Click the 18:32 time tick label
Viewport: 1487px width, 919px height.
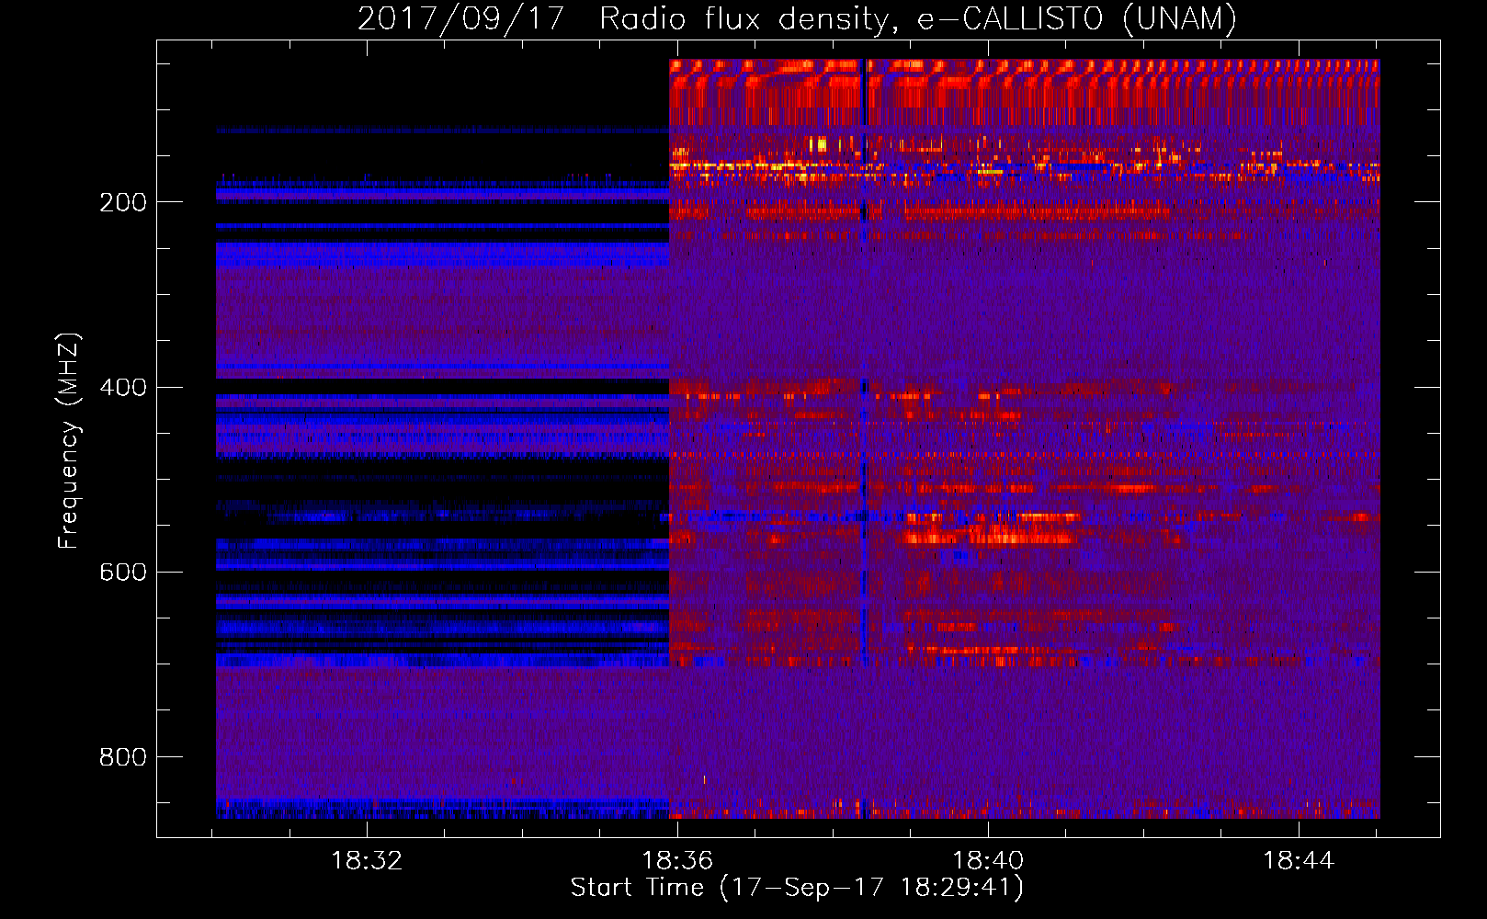[367, 861]
